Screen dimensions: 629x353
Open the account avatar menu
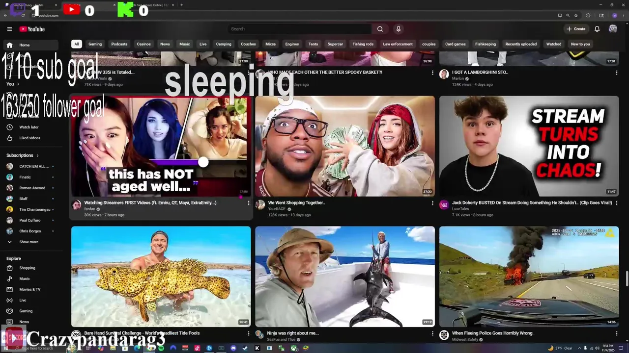(613, 29)
